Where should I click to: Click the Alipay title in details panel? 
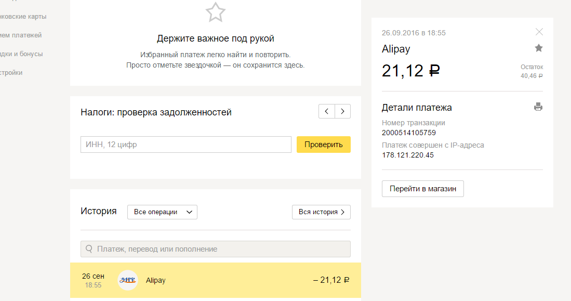(x=396, y=49)
